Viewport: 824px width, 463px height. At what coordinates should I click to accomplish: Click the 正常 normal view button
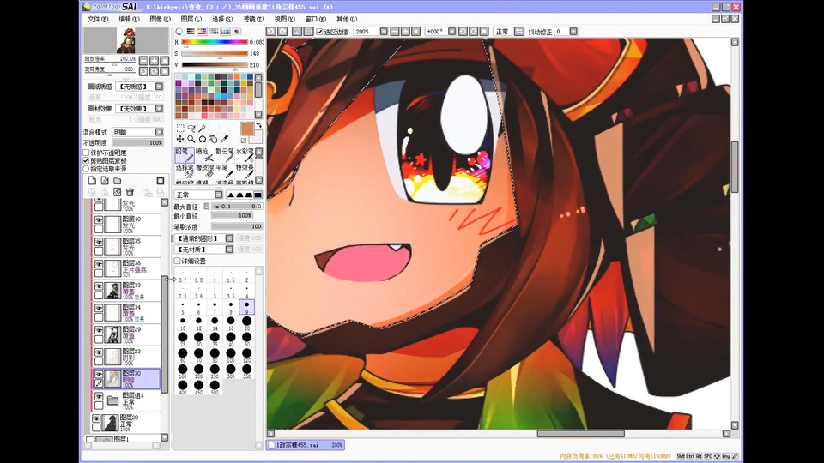coord(502,32)
